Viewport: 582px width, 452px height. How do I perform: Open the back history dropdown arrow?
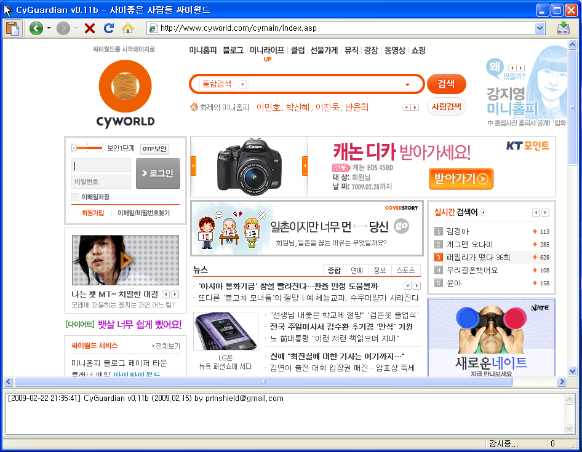[x=49, y=28]
